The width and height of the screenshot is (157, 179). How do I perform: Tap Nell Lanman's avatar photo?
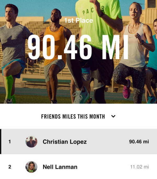[31, 167]
